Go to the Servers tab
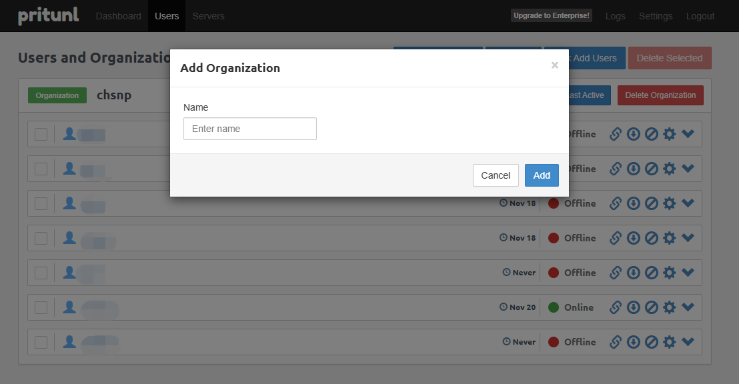Screen dimensions: 739x384 208,16
